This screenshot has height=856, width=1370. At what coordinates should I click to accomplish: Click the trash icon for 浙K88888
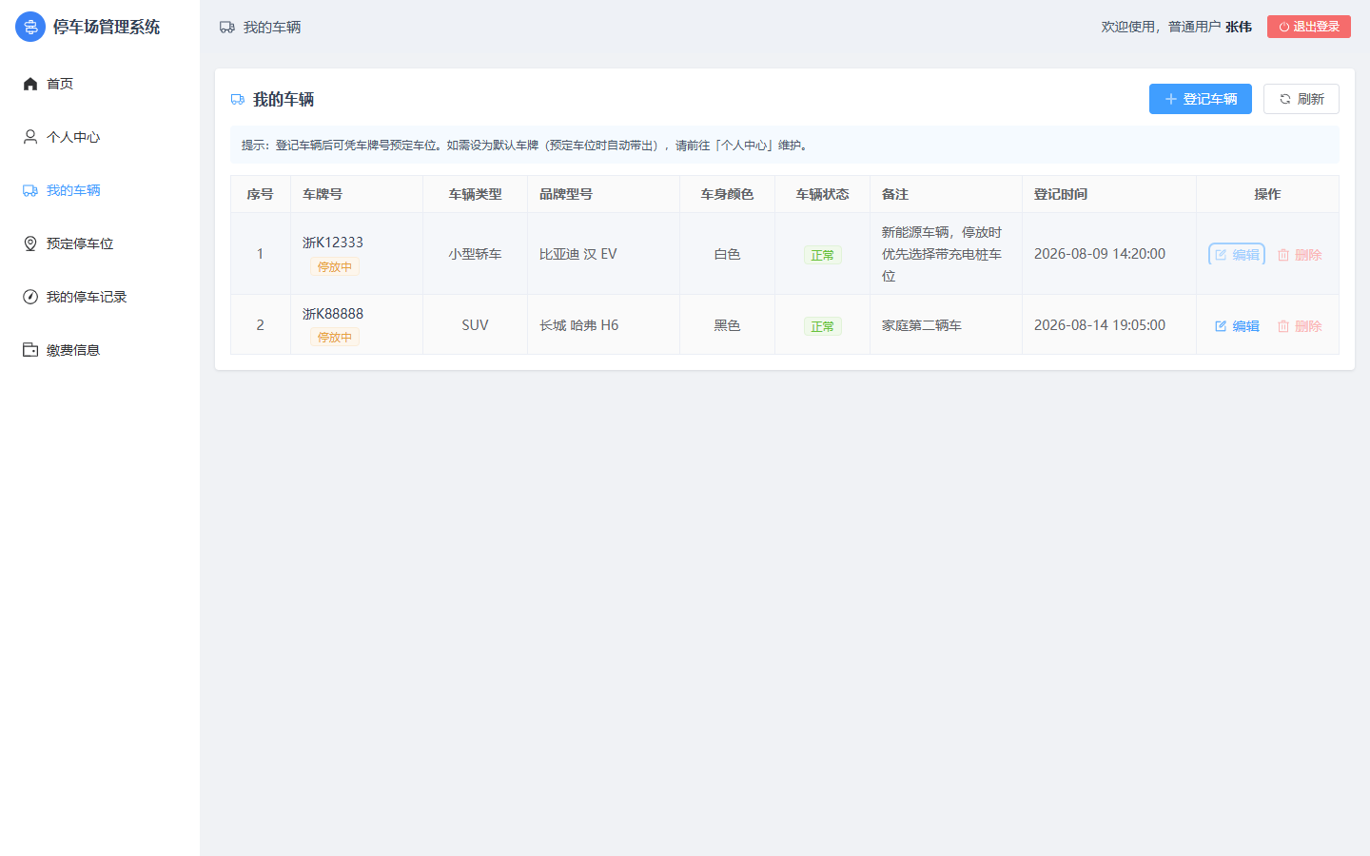pos(1283,326)
